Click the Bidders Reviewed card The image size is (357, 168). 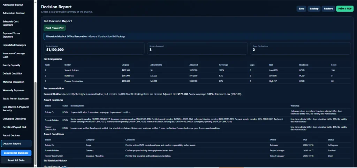click(197, 48)
